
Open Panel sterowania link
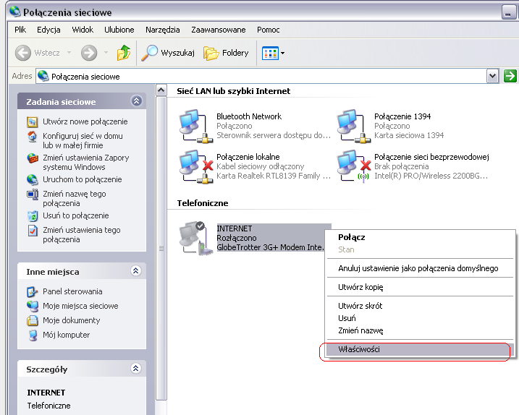pyautogui.click(x=72, y=291)
